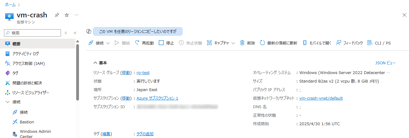Click the DNS 名 dash value
The width and height of the screenshot is (409, 138).
pos(300,107)
